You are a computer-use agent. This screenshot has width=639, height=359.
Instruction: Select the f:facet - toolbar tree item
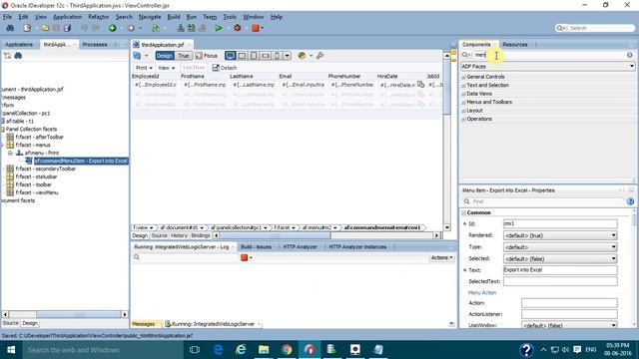[x=33, y=184]
